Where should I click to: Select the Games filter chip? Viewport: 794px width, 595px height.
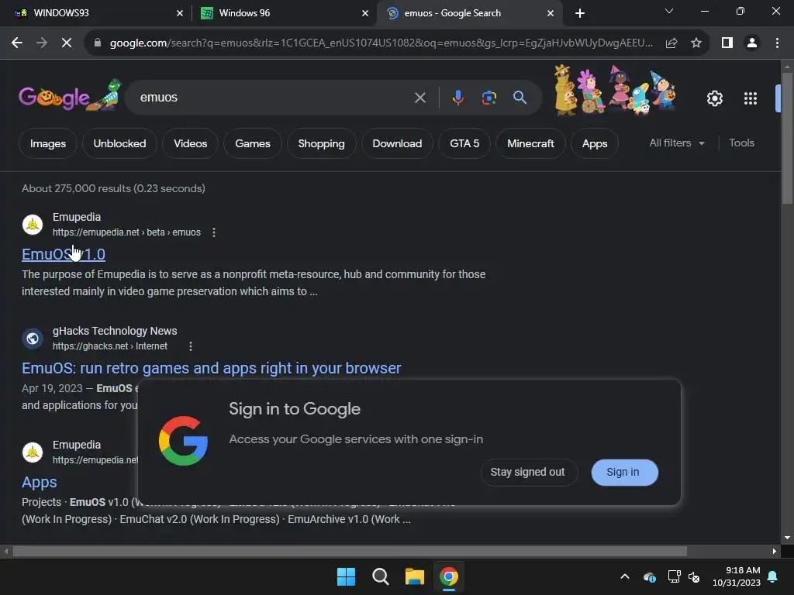253,143
